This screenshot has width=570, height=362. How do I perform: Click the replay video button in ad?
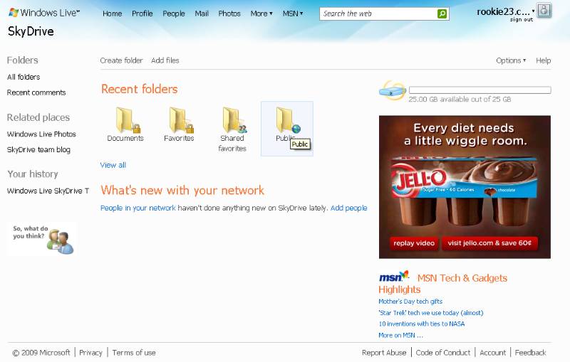414,243
